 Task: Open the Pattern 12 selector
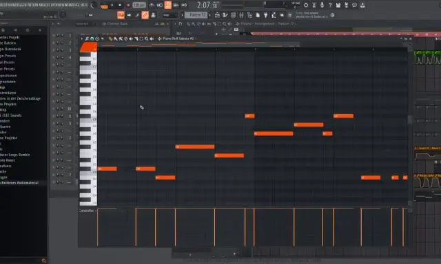click(196, 15)
